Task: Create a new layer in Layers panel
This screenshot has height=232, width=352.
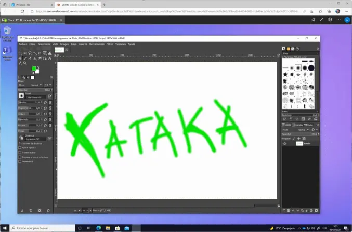Action: 284,211
